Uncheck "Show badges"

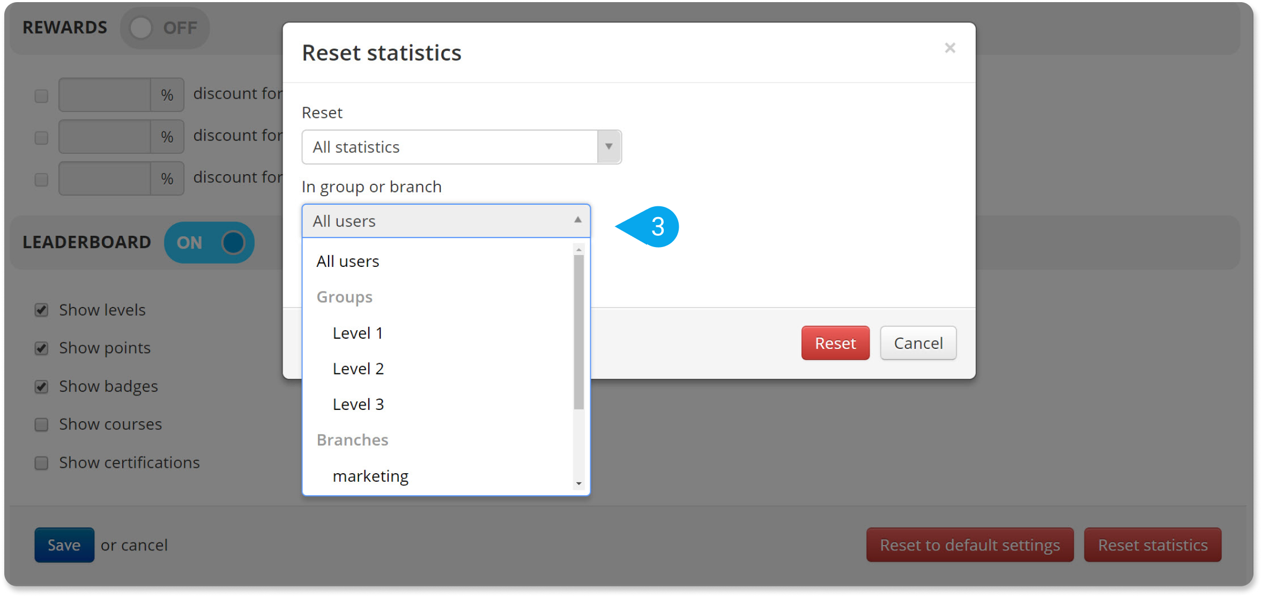point(41,386)
